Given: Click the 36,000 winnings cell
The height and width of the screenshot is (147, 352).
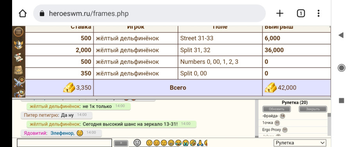Looking at the screenshot, I should point(296,50).
